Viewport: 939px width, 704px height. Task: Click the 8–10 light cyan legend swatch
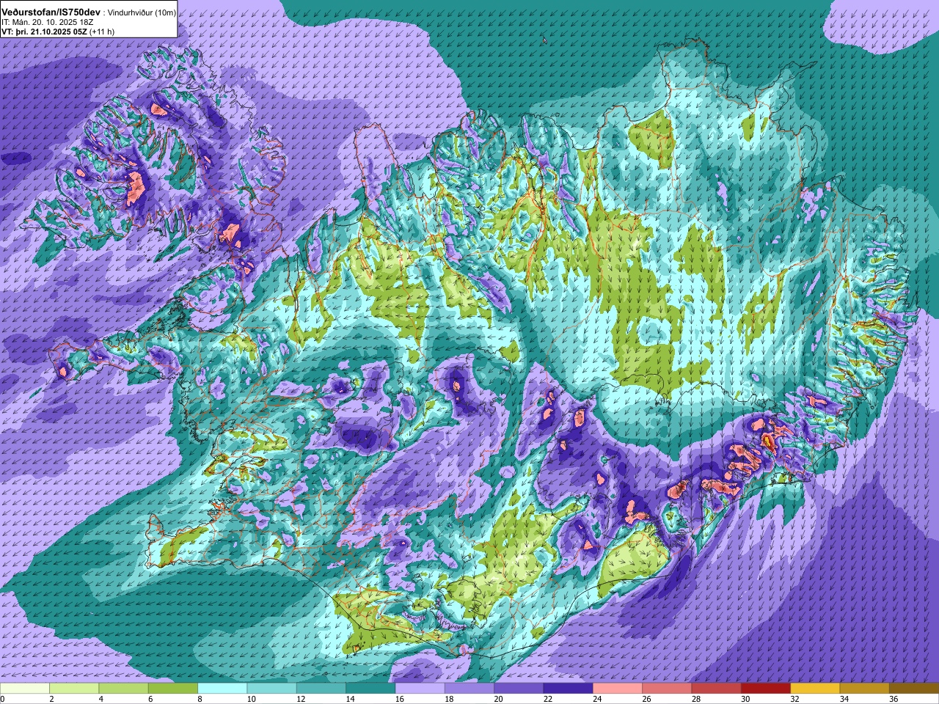pyautogui.click(x=222, y=689)
